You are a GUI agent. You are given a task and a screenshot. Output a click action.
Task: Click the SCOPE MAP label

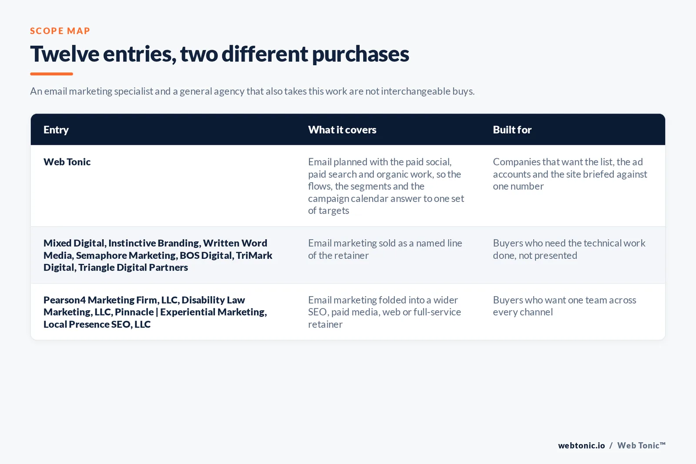coord(60,31)
